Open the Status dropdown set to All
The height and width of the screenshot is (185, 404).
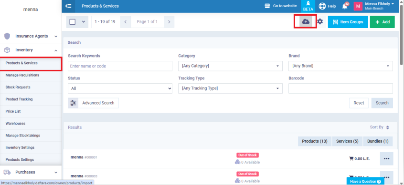coord(120,88)
